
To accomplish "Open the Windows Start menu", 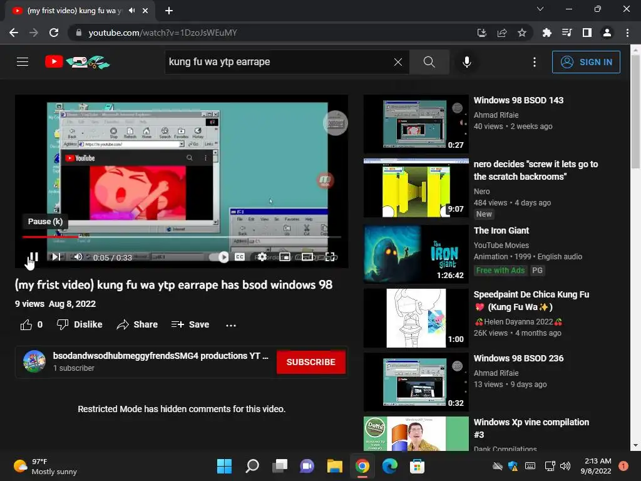I will click(x=225, y=466).
